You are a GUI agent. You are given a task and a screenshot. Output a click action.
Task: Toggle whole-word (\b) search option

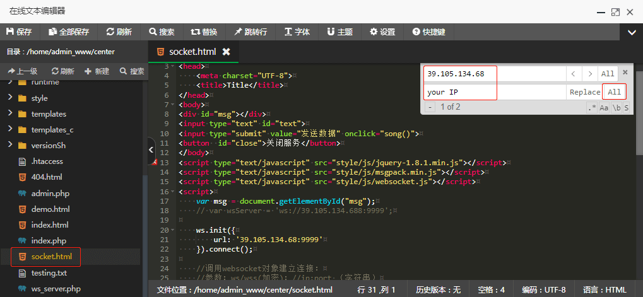tap(615, 108)
